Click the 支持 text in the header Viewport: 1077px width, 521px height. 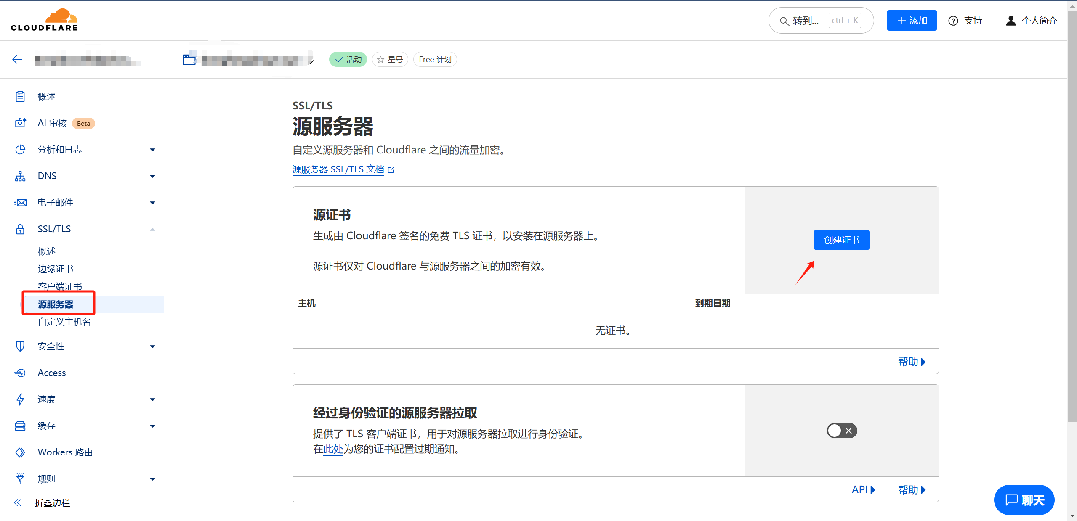click(973, 21)
